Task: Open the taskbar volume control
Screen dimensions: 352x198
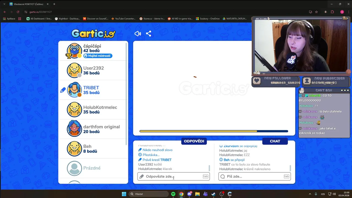Action: (x=334, y=194)
